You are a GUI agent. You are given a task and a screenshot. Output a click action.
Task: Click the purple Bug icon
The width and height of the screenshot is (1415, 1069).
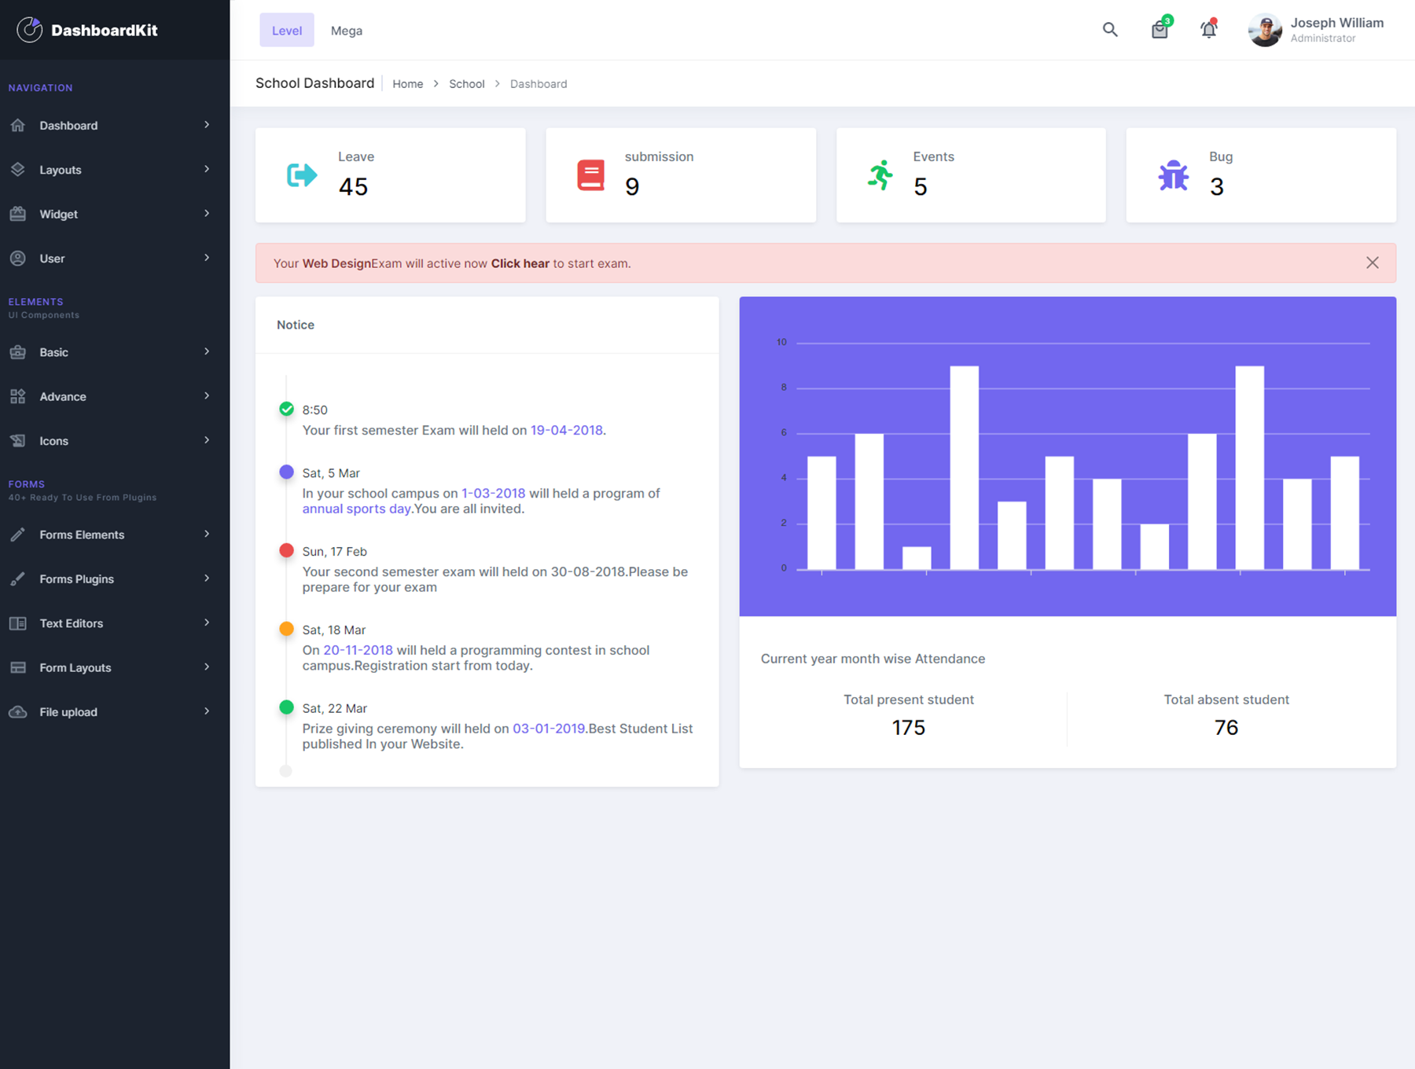pos(1173,174)
